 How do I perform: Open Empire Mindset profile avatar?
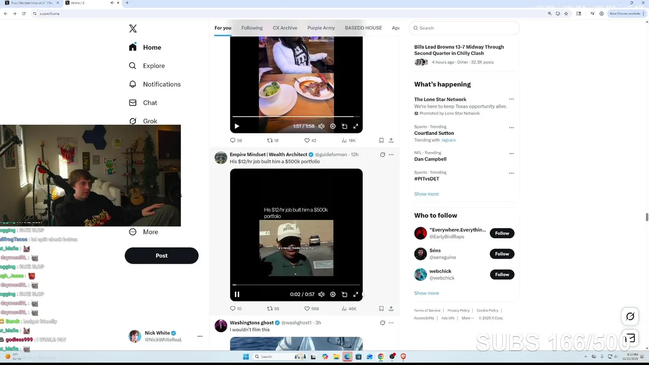tap(221, 158)
